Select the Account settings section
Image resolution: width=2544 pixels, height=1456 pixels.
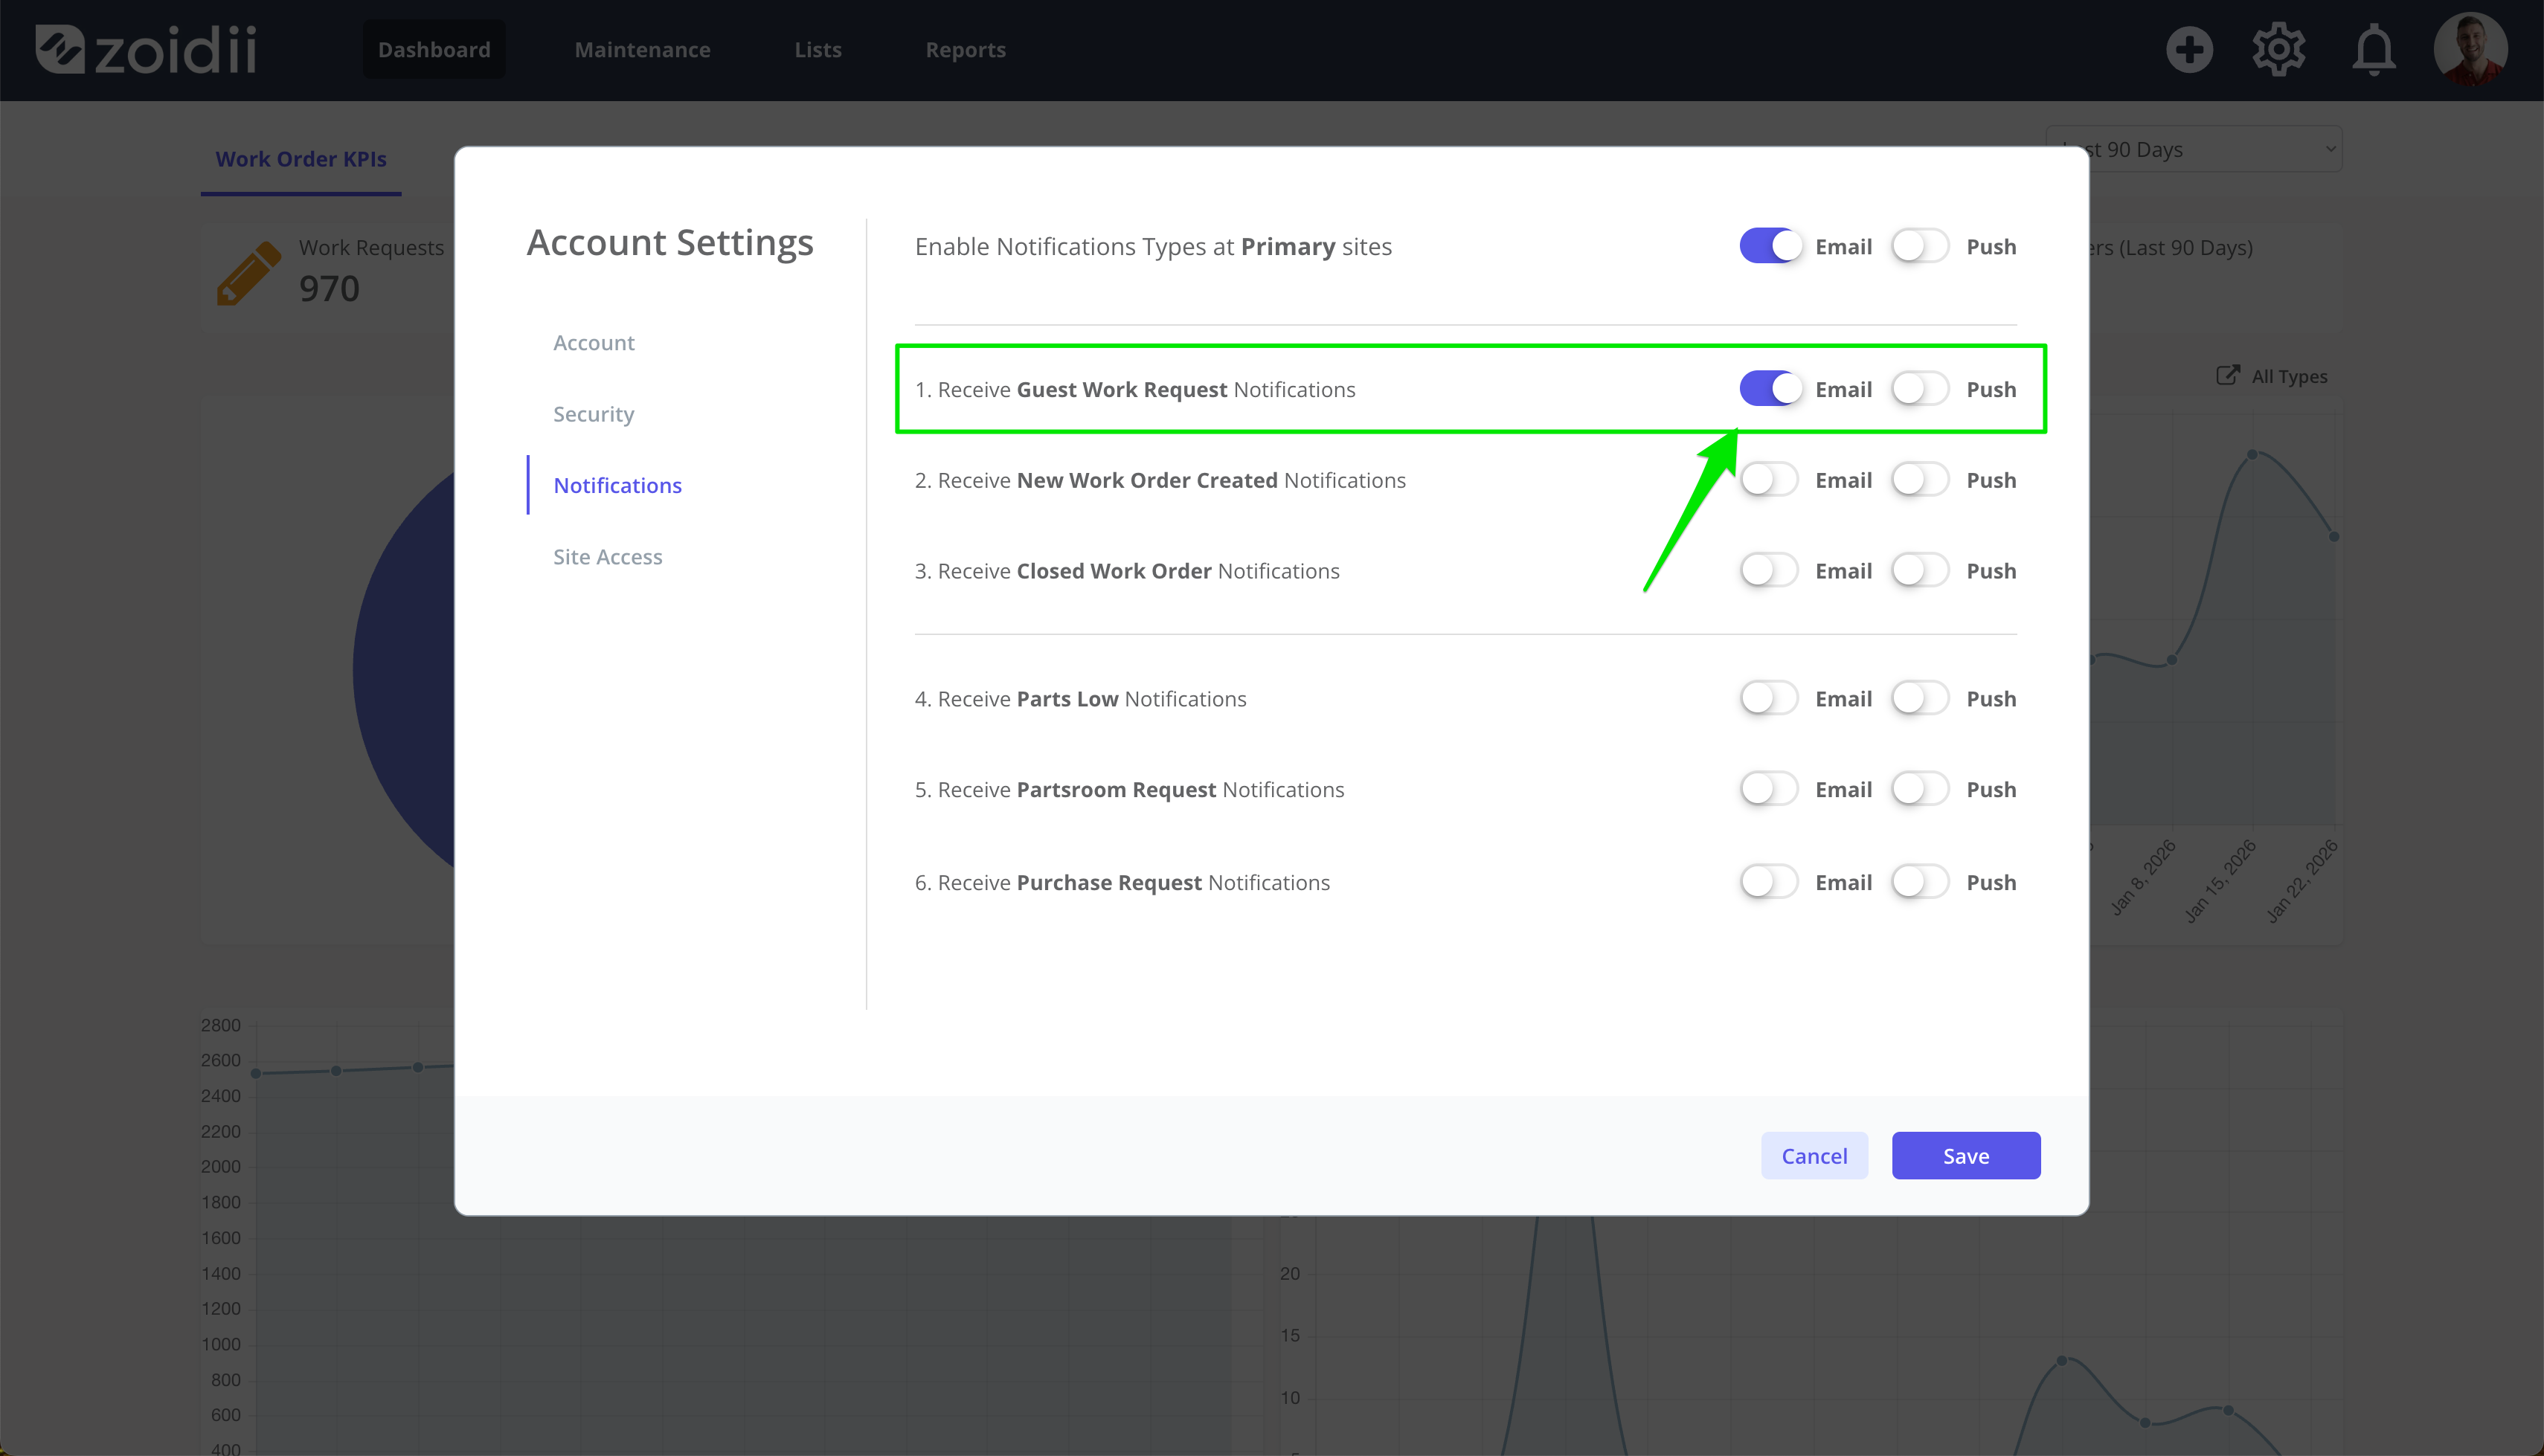pyautogui.click(x=594, y=343)
